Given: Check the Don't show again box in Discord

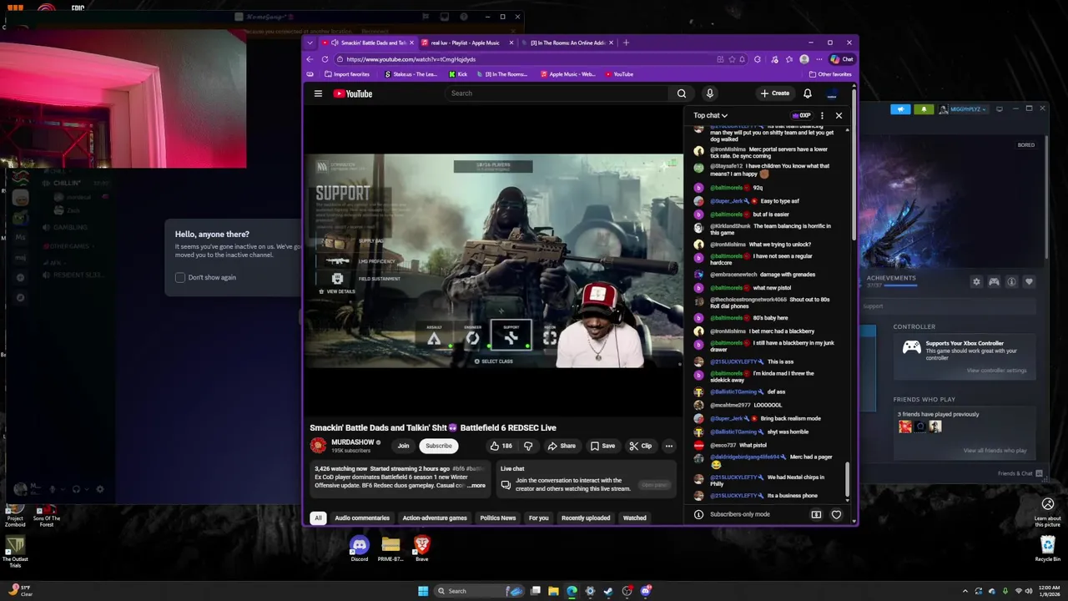Looking at the screenshot, I should tap(180, 277).
